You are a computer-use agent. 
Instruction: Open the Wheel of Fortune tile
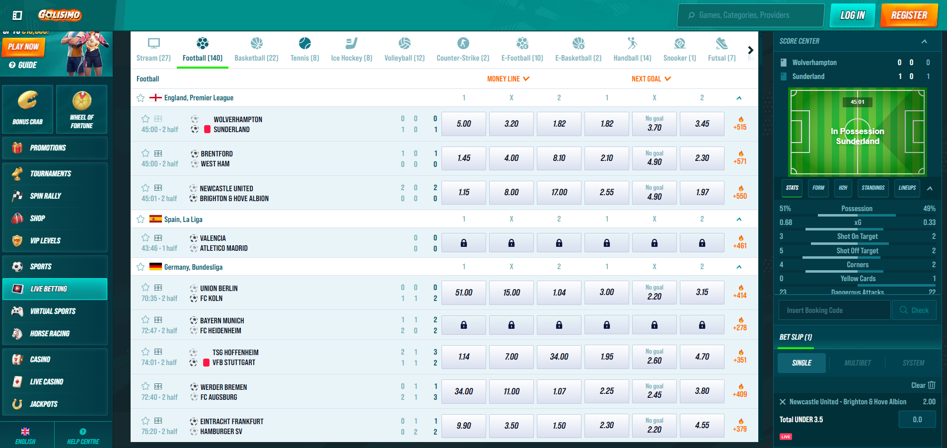[x=82, y=109]
